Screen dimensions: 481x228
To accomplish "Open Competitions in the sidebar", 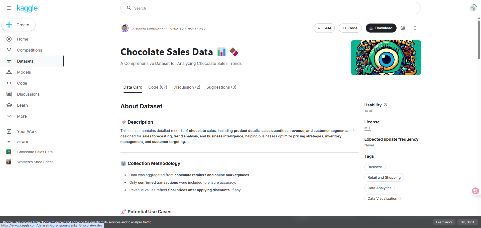I will pyautogui.click(x=29, y=50).
